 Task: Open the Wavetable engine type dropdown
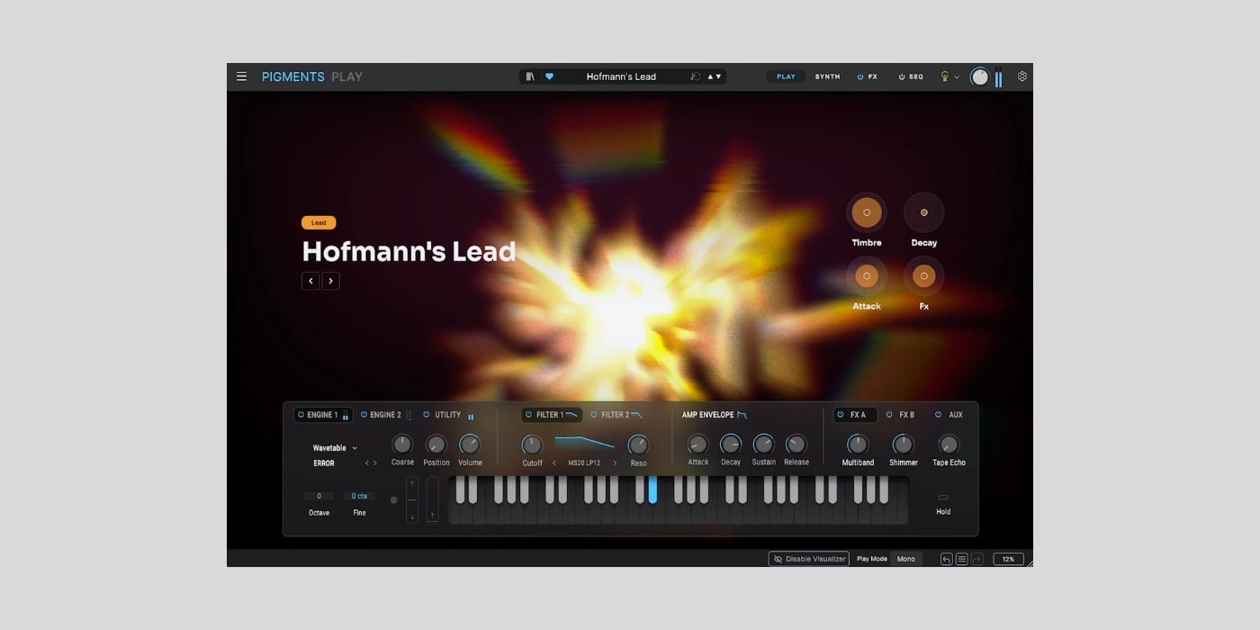click(x=335, y=448)
